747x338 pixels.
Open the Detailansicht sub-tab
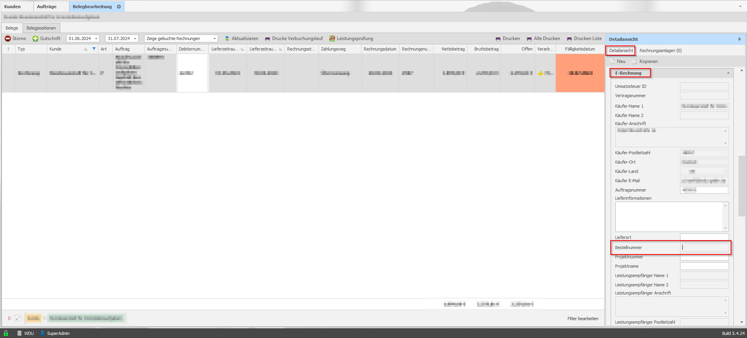[x=621, y=51]
